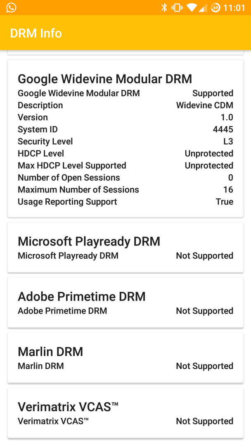251x445 pixels.
Task: Tap the Widevine CDM description value
Action: [x=204, y=105]
